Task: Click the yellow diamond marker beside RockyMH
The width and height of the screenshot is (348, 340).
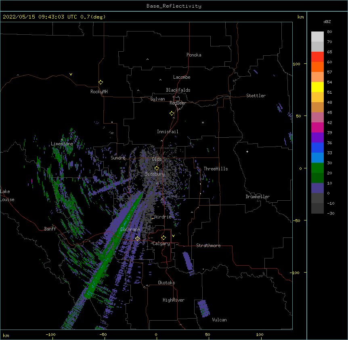Action: [x=101, y=82]
